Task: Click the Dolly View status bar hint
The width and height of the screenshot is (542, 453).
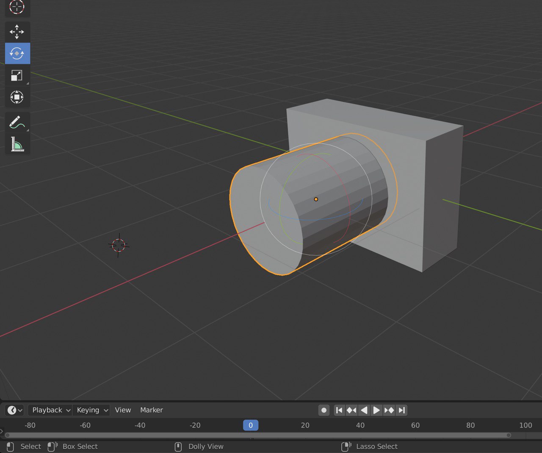Action: click(x=206, y=446)
